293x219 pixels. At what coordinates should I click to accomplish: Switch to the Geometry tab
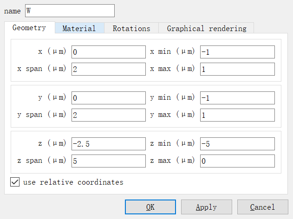29,28
